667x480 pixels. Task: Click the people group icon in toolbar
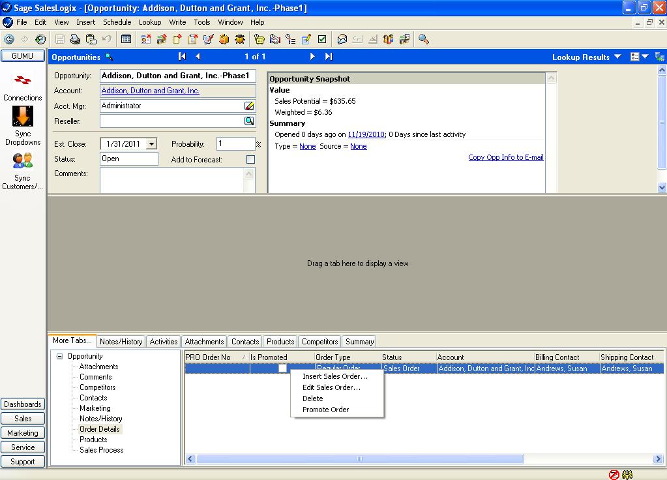(x=389, y=40)
